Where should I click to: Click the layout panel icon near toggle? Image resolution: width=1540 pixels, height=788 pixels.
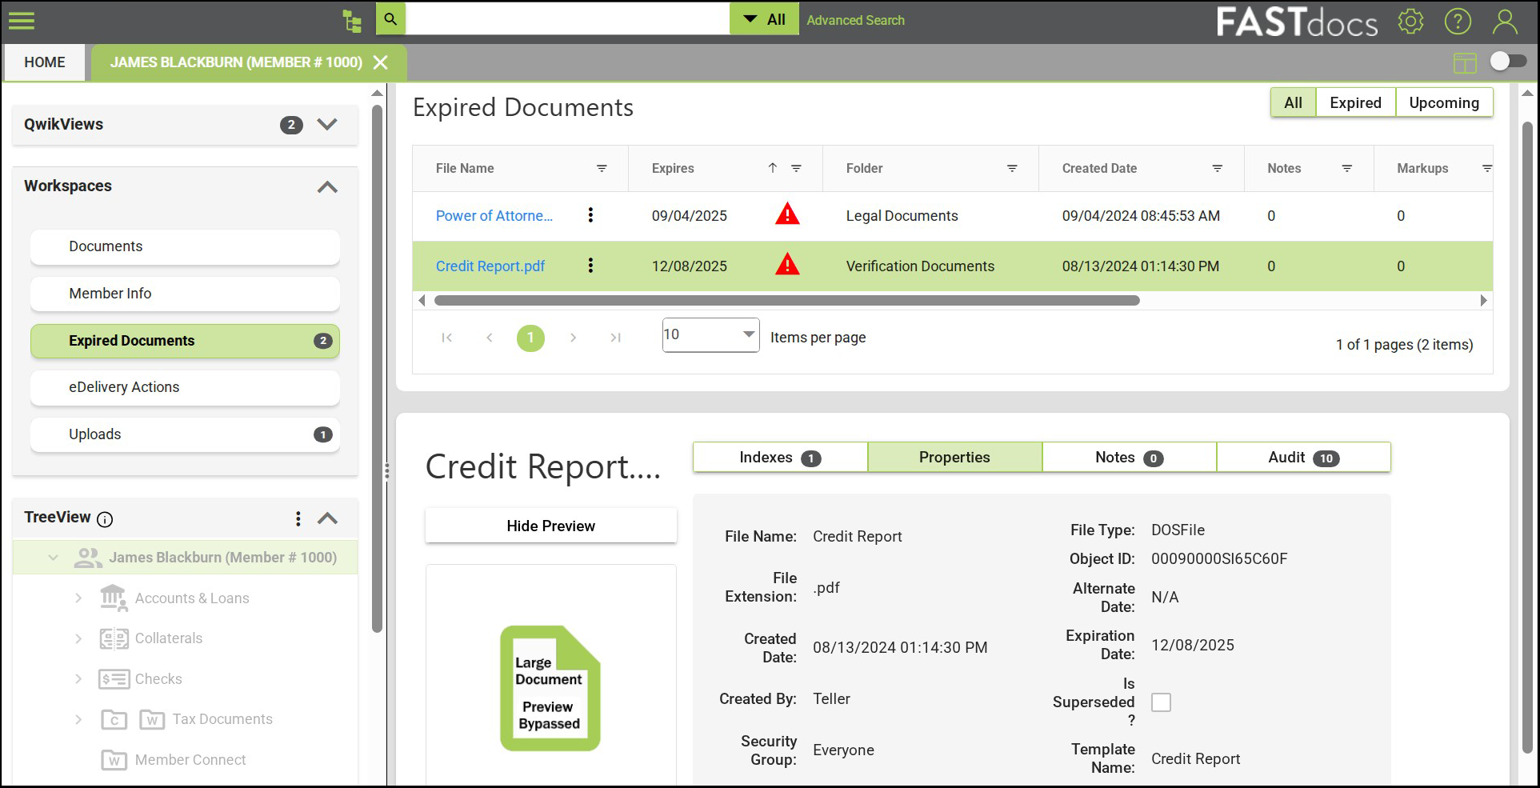click(x=1465, y=62)
